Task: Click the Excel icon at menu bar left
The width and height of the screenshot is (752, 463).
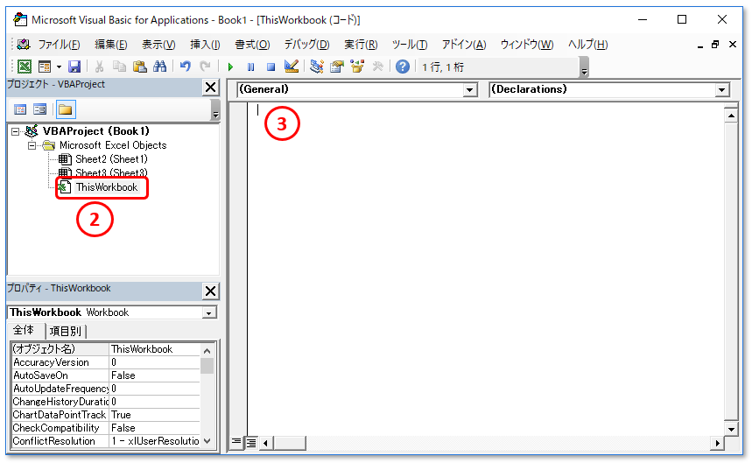Action: click(x=23, y=45)
